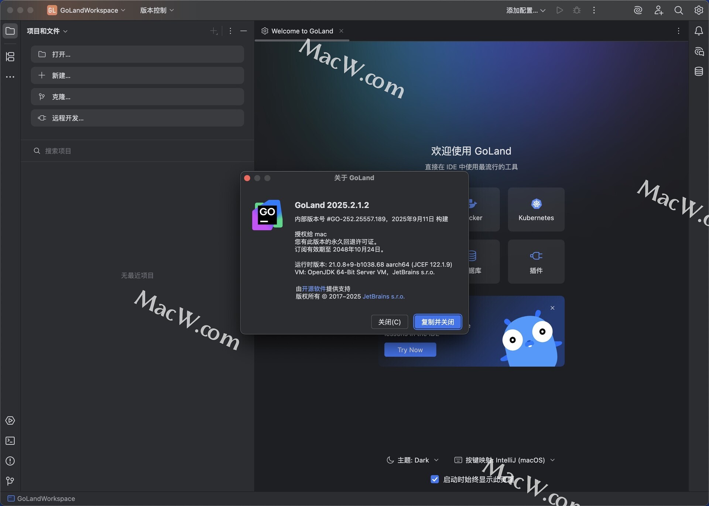This screenshot has height=506, width=709.
Task: Open the 主题: Dark theme dropdown
Action: coord(413,460)
